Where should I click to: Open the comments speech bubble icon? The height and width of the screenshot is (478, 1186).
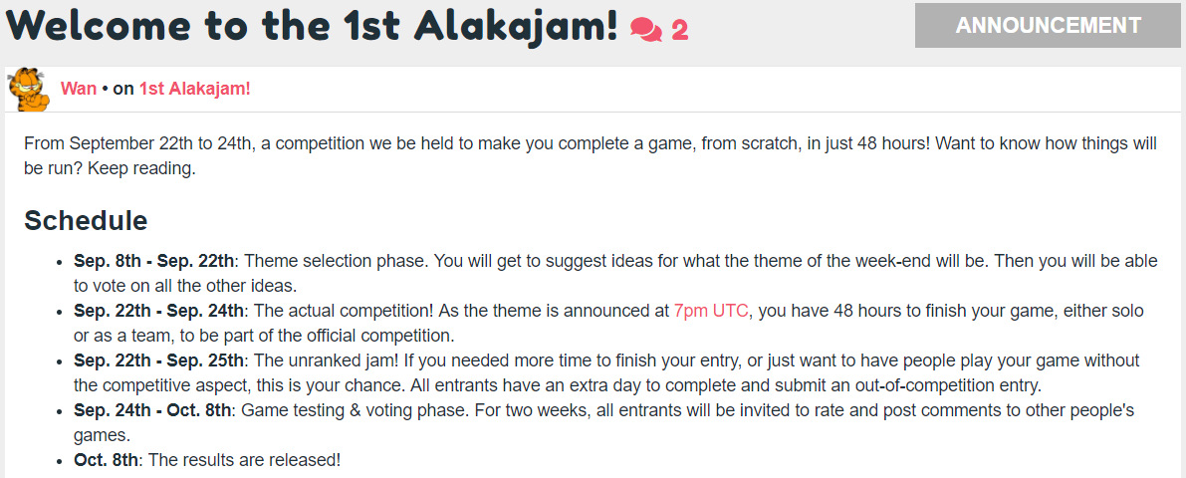[646, 29]
